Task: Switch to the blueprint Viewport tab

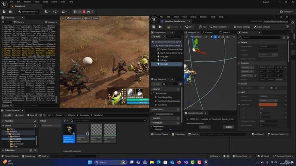Action: click(x=192, y=33)
